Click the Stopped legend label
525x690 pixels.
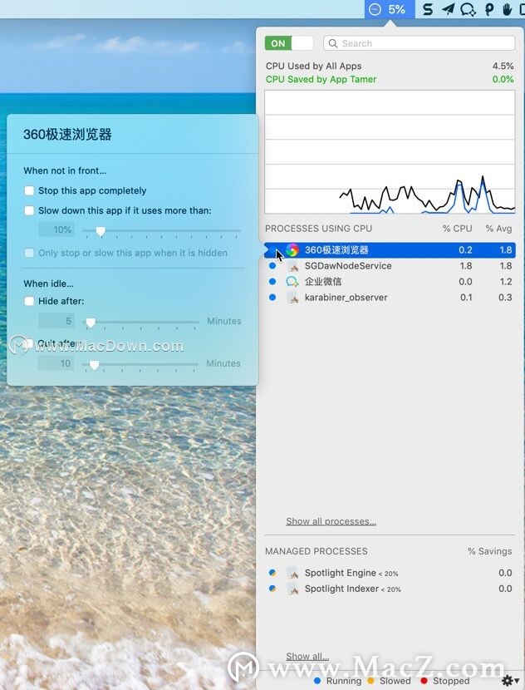[x=451, y=681]
